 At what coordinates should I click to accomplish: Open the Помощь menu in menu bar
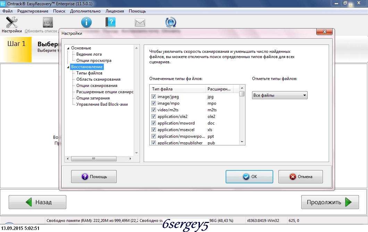(x=137, y=11)
